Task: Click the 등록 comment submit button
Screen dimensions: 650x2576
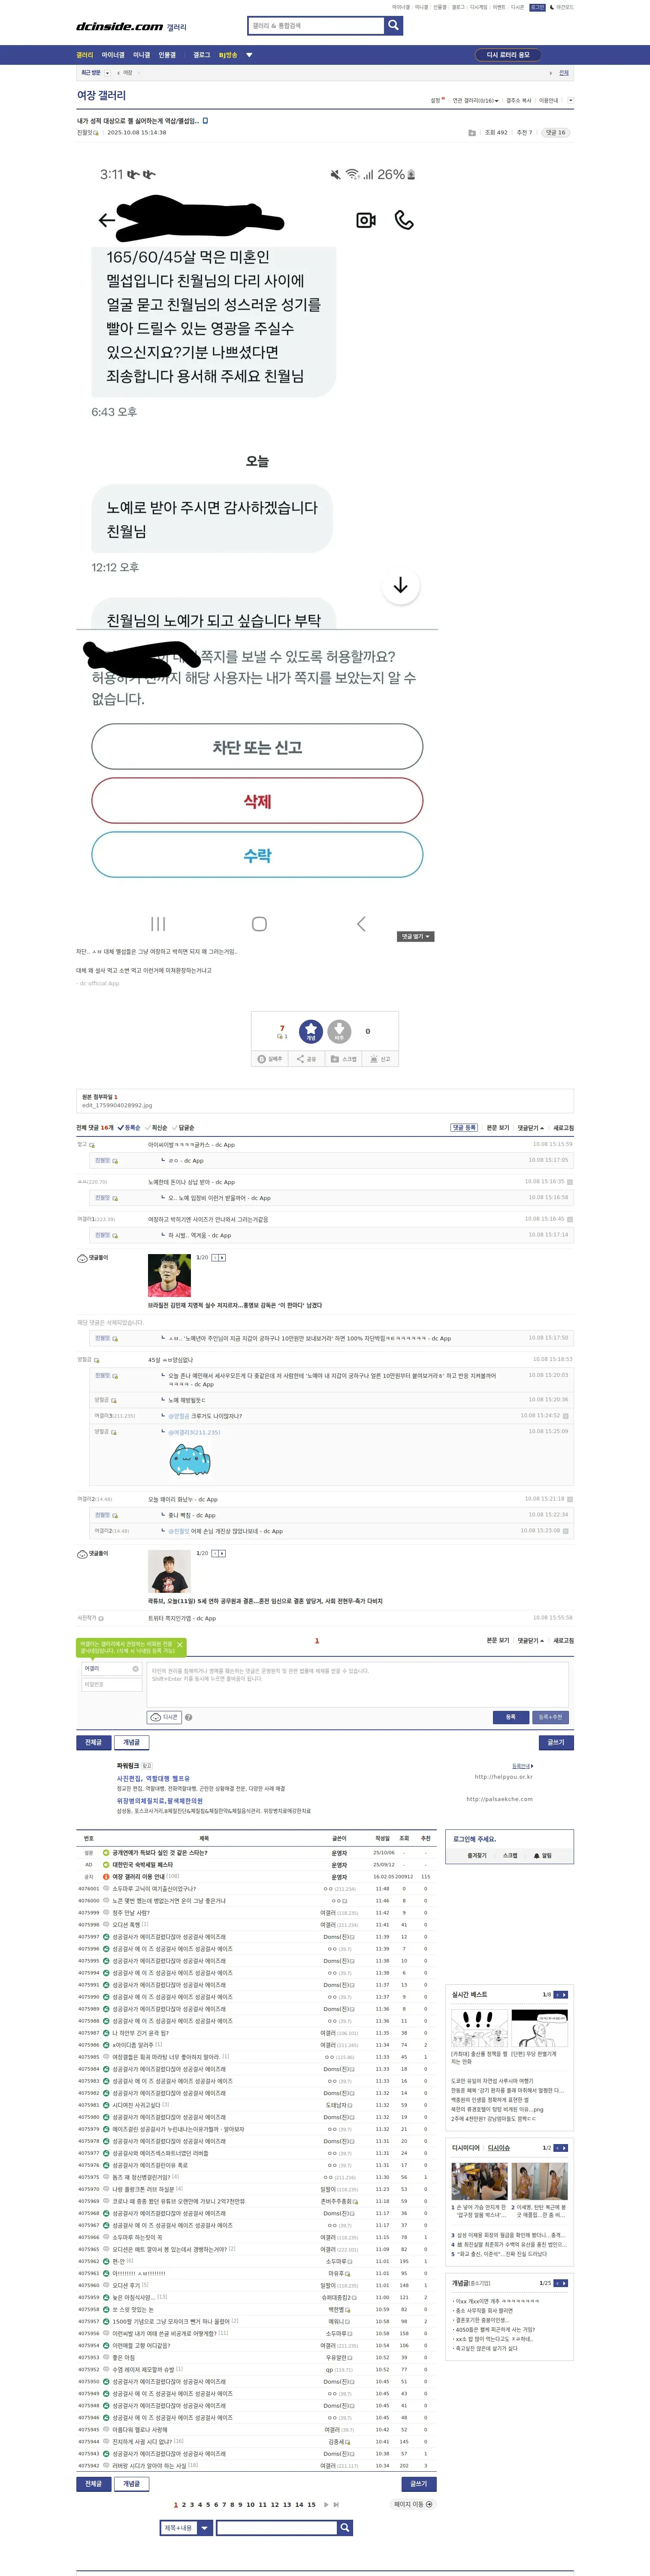Action: pos(510,1717)
